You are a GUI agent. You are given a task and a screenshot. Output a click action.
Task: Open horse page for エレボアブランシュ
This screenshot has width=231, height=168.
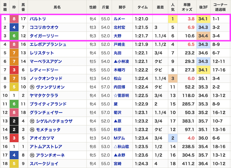pyautogui.click(x=48, y=44)
